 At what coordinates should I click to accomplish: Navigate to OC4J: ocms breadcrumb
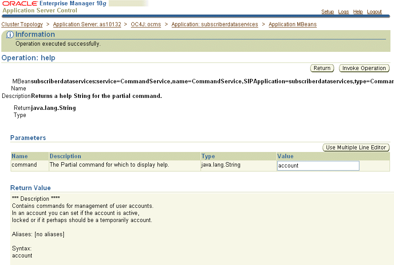(146, 24)
